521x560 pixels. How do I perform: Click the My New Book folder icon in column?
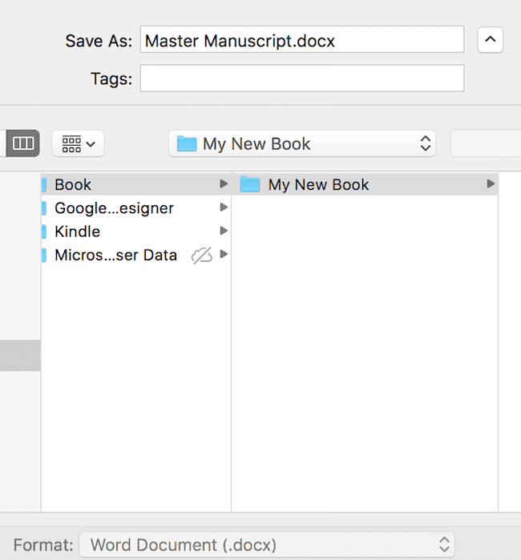(251, 185)
